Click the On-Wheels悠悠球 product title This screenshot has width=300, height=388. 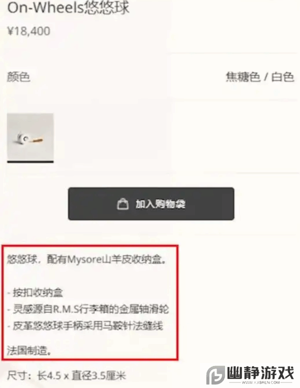pyautogui.click(x=68, y=7)
